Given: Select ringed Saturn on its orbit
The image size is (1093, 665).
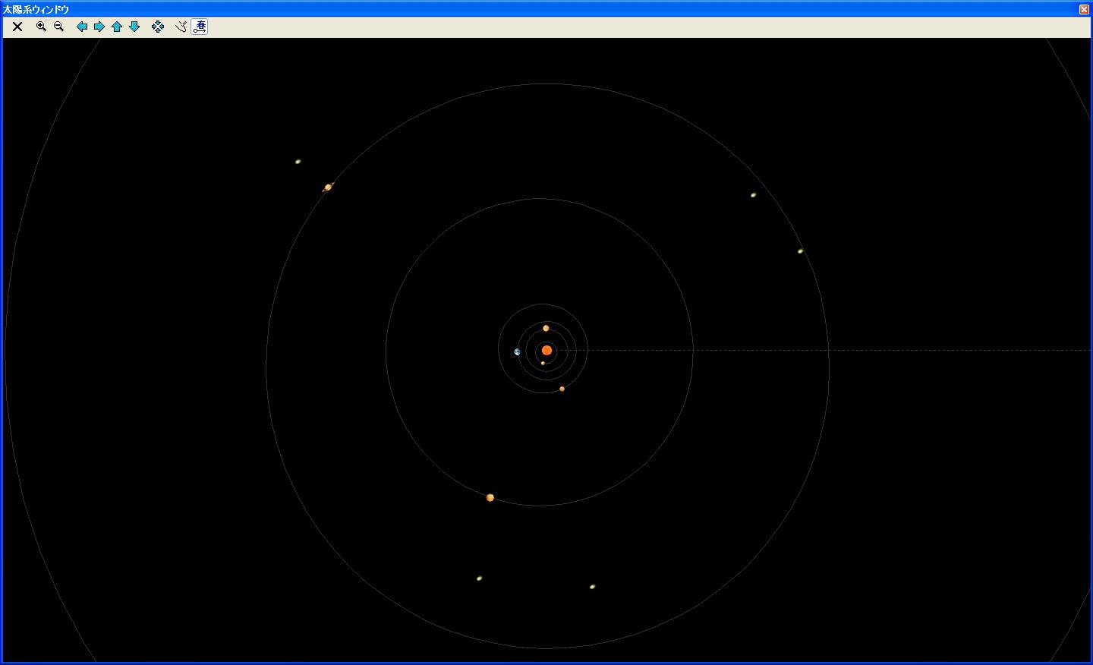Looking at the screenshot, I should click(x=328, y=187).
